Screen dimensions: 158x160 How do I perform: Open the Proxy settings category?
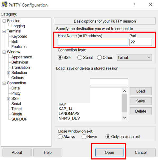pos(16,93)
